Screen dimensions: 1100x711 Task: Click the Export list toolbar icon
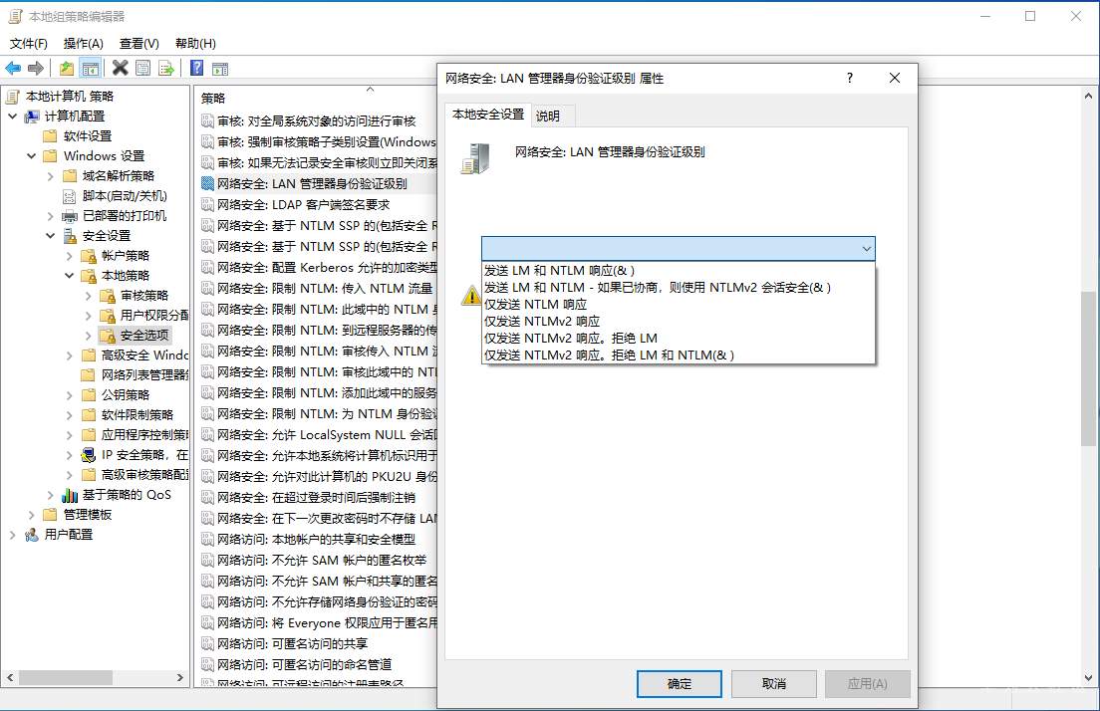pyautogui.click(x=166, y=68)
